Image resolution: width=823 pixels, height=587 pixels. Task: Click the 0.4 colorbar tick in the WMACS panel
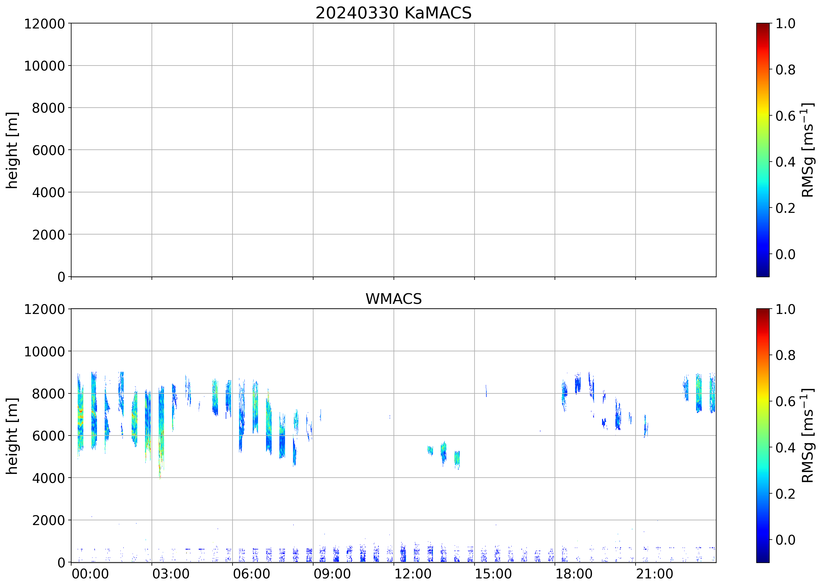click(x=785, y=447)
